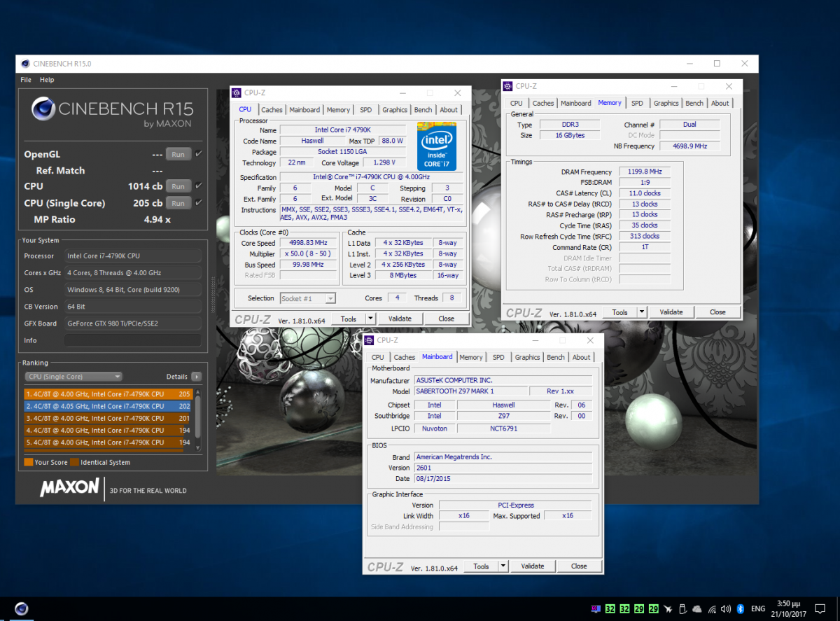Click the ENG language indicator in taskbar
The image size is (840, 621).
[758, 608]
